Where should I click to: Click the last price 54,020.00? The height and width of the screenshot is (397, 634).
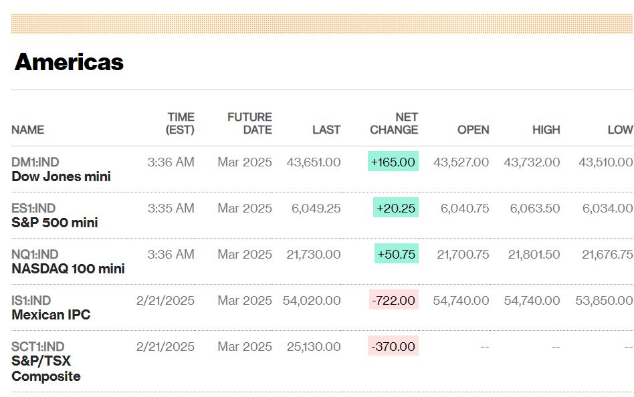(x=312, y=300)
